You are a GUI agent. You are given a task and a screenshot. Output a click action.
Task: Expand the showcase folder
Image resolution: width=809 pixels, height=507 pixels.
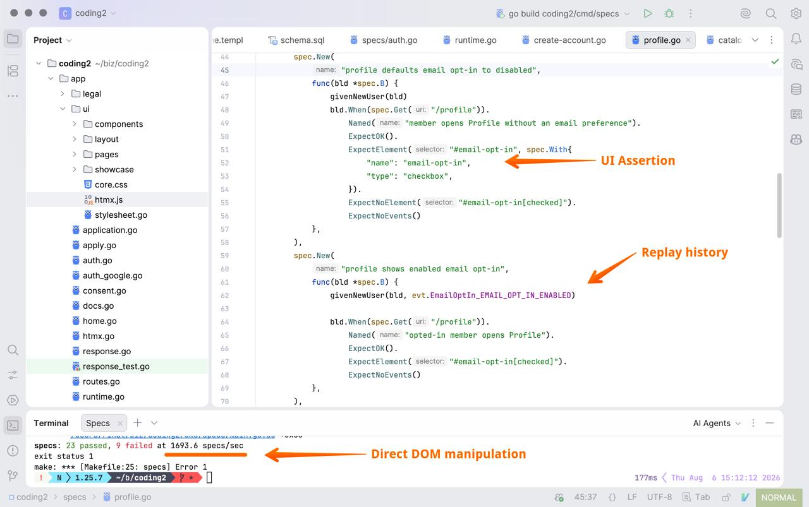(x=75, y=169)
